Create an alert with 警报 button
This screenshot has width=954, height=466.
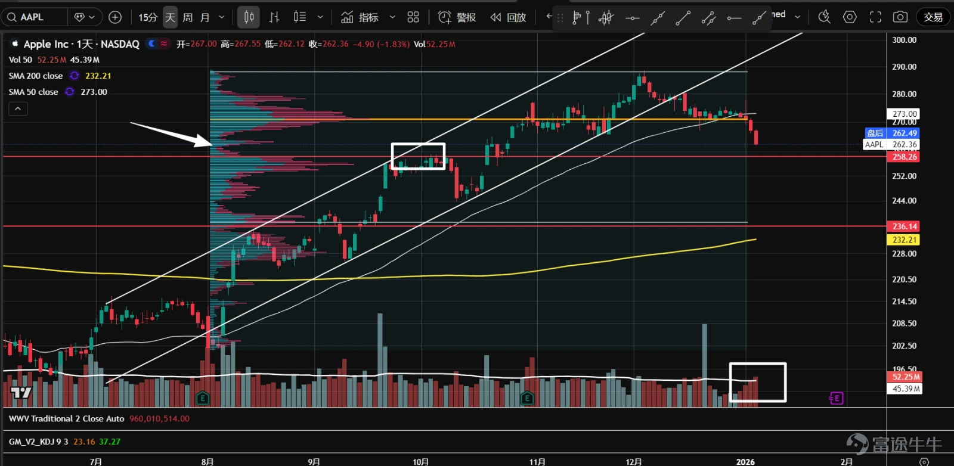click(457, 17)
